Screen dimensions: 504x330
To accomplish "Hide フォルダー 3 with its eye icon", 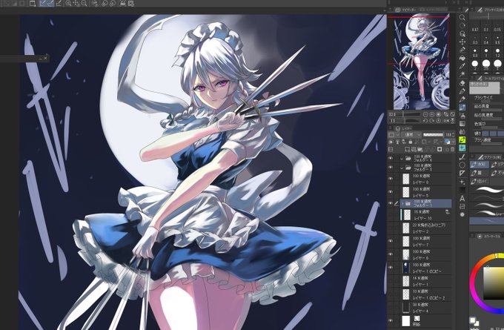I will 391,168.
